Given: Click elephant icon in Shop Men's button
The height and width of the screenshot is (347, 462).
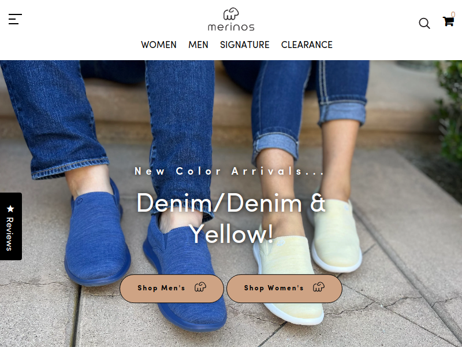Looking at the screenshot, I should coord(200,287).
